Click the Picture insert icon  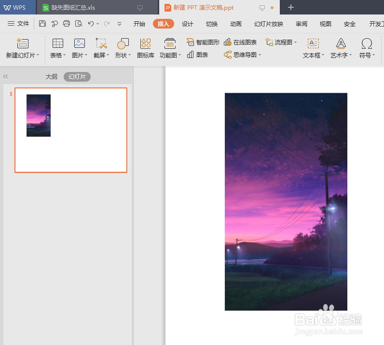tap(80, 43)
